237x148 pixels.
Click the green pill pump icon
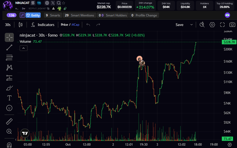pyautogui.click(x=65, y=9)
